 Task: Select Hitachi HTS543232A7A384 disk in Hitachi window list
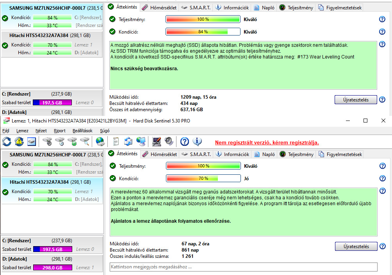pos(52,191)
